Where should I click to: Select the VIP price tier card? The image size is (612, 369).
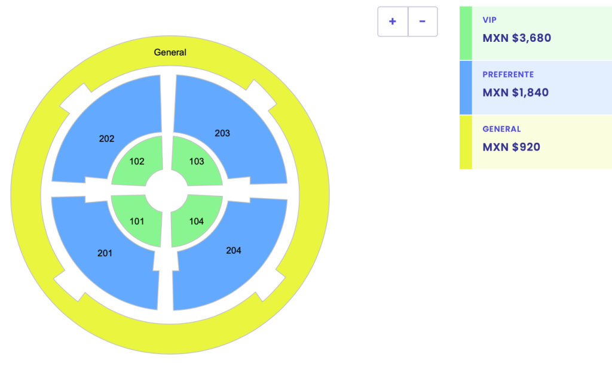[535, 33]
